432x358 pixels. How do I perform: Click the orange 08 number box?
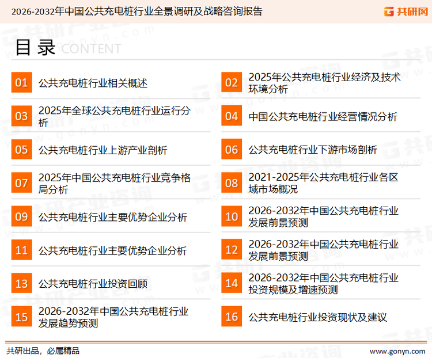click(x=232, y=183)
